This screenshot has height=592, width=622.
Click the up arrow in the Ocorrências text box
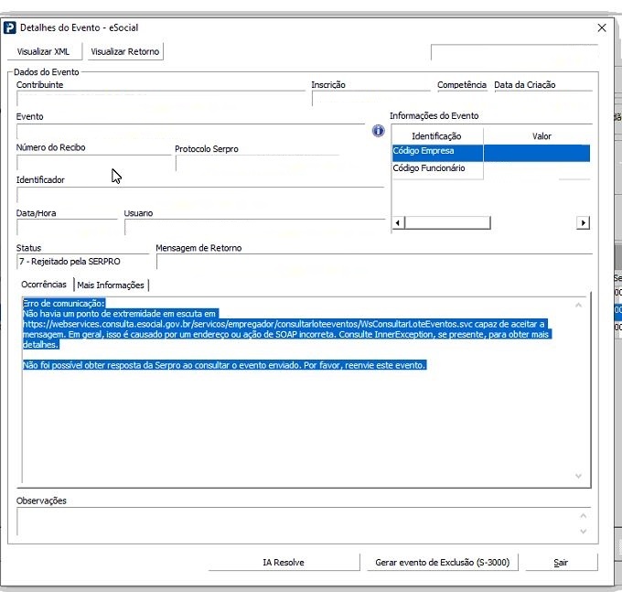[x=578, y=305]
